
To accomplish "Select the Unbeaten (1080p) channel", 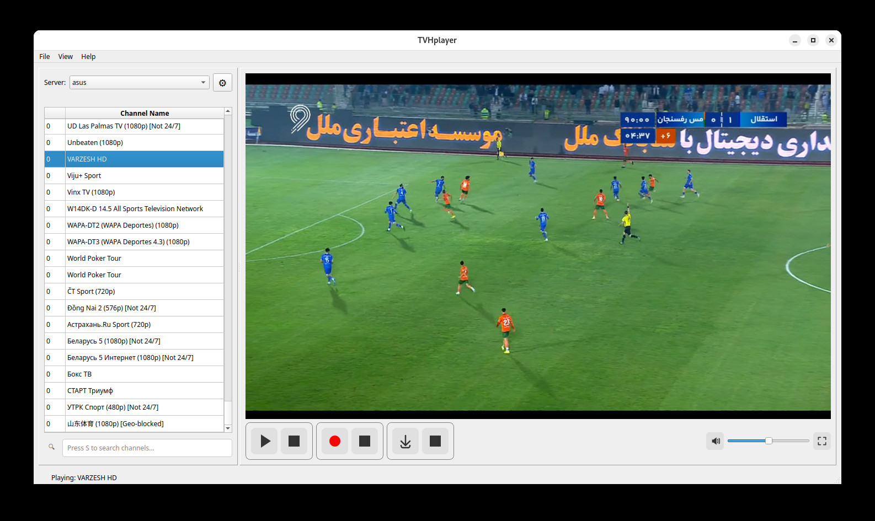I will (x=134, y=143).
